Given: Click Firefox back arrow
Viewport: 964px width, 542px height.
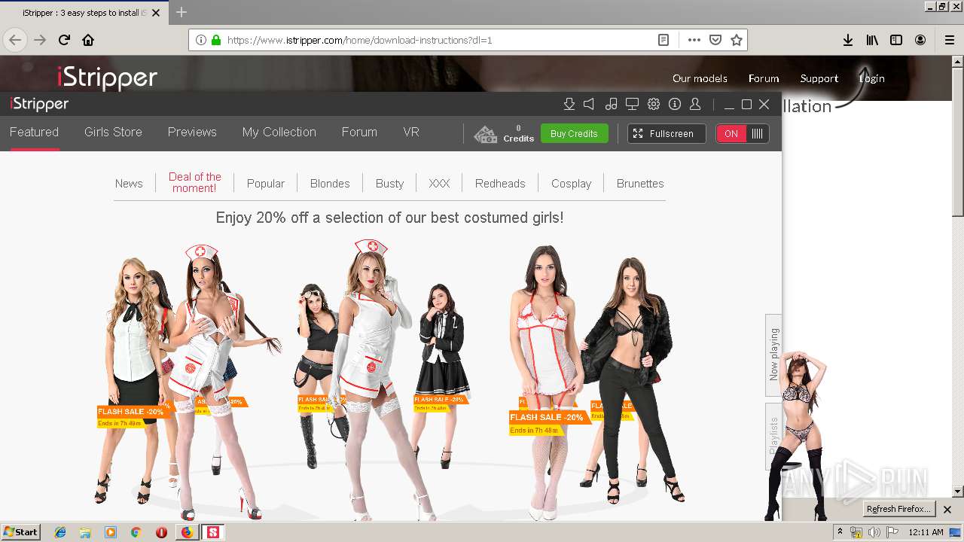Looking at the screenshot, I should pos(15,40).
